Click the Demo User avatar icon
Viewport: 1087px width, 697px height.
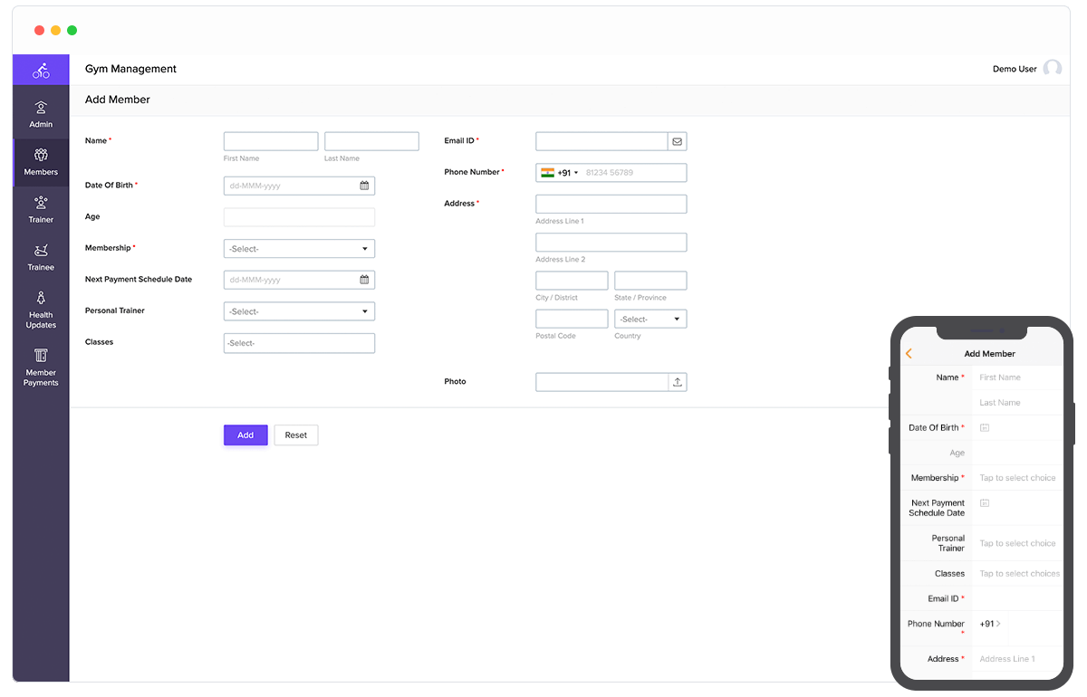(x=1052, y=69)
